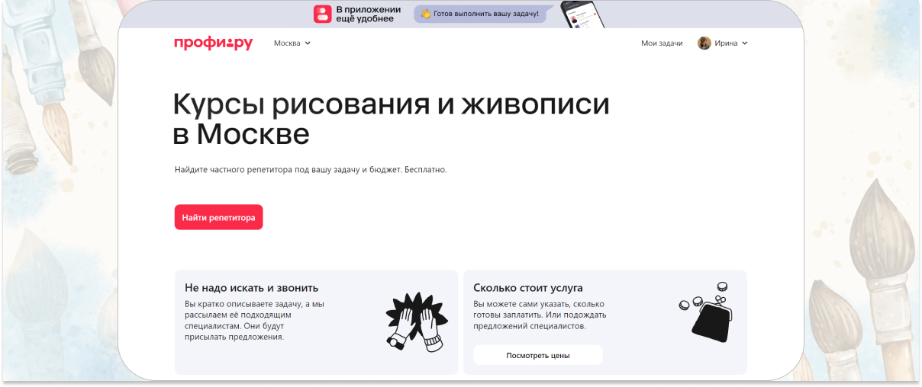The width and height of the screenshot is (922, 387).
Task: Click Irina's profile avatar picture
Action: pos(704,43)
